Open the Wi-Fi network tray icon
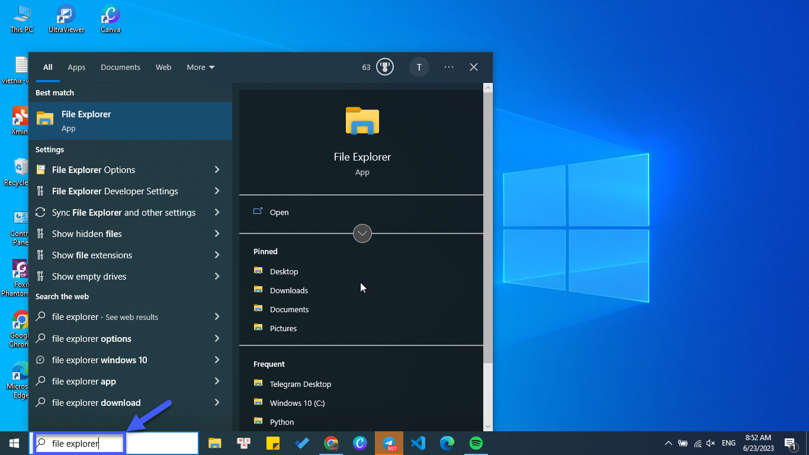This screenshot has width=809, height=455. 698,443
